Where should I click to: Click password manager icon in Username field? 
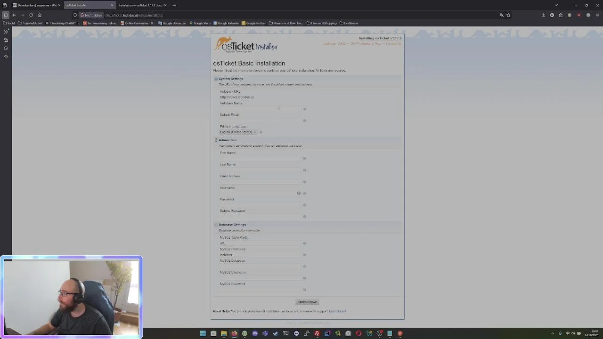click(299, 193)
